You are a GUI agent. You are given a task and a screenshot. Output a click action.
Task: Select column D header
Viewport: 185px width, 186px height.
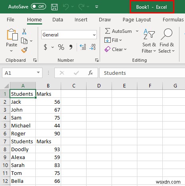[x=99, y=86]
